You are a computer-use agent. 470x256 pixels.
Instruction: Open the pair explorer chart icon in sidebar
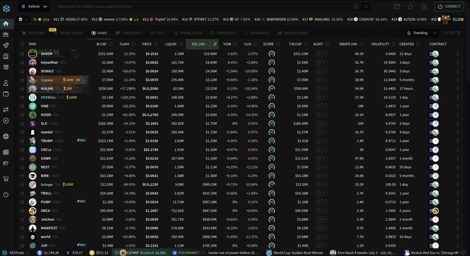click(6, 34)
